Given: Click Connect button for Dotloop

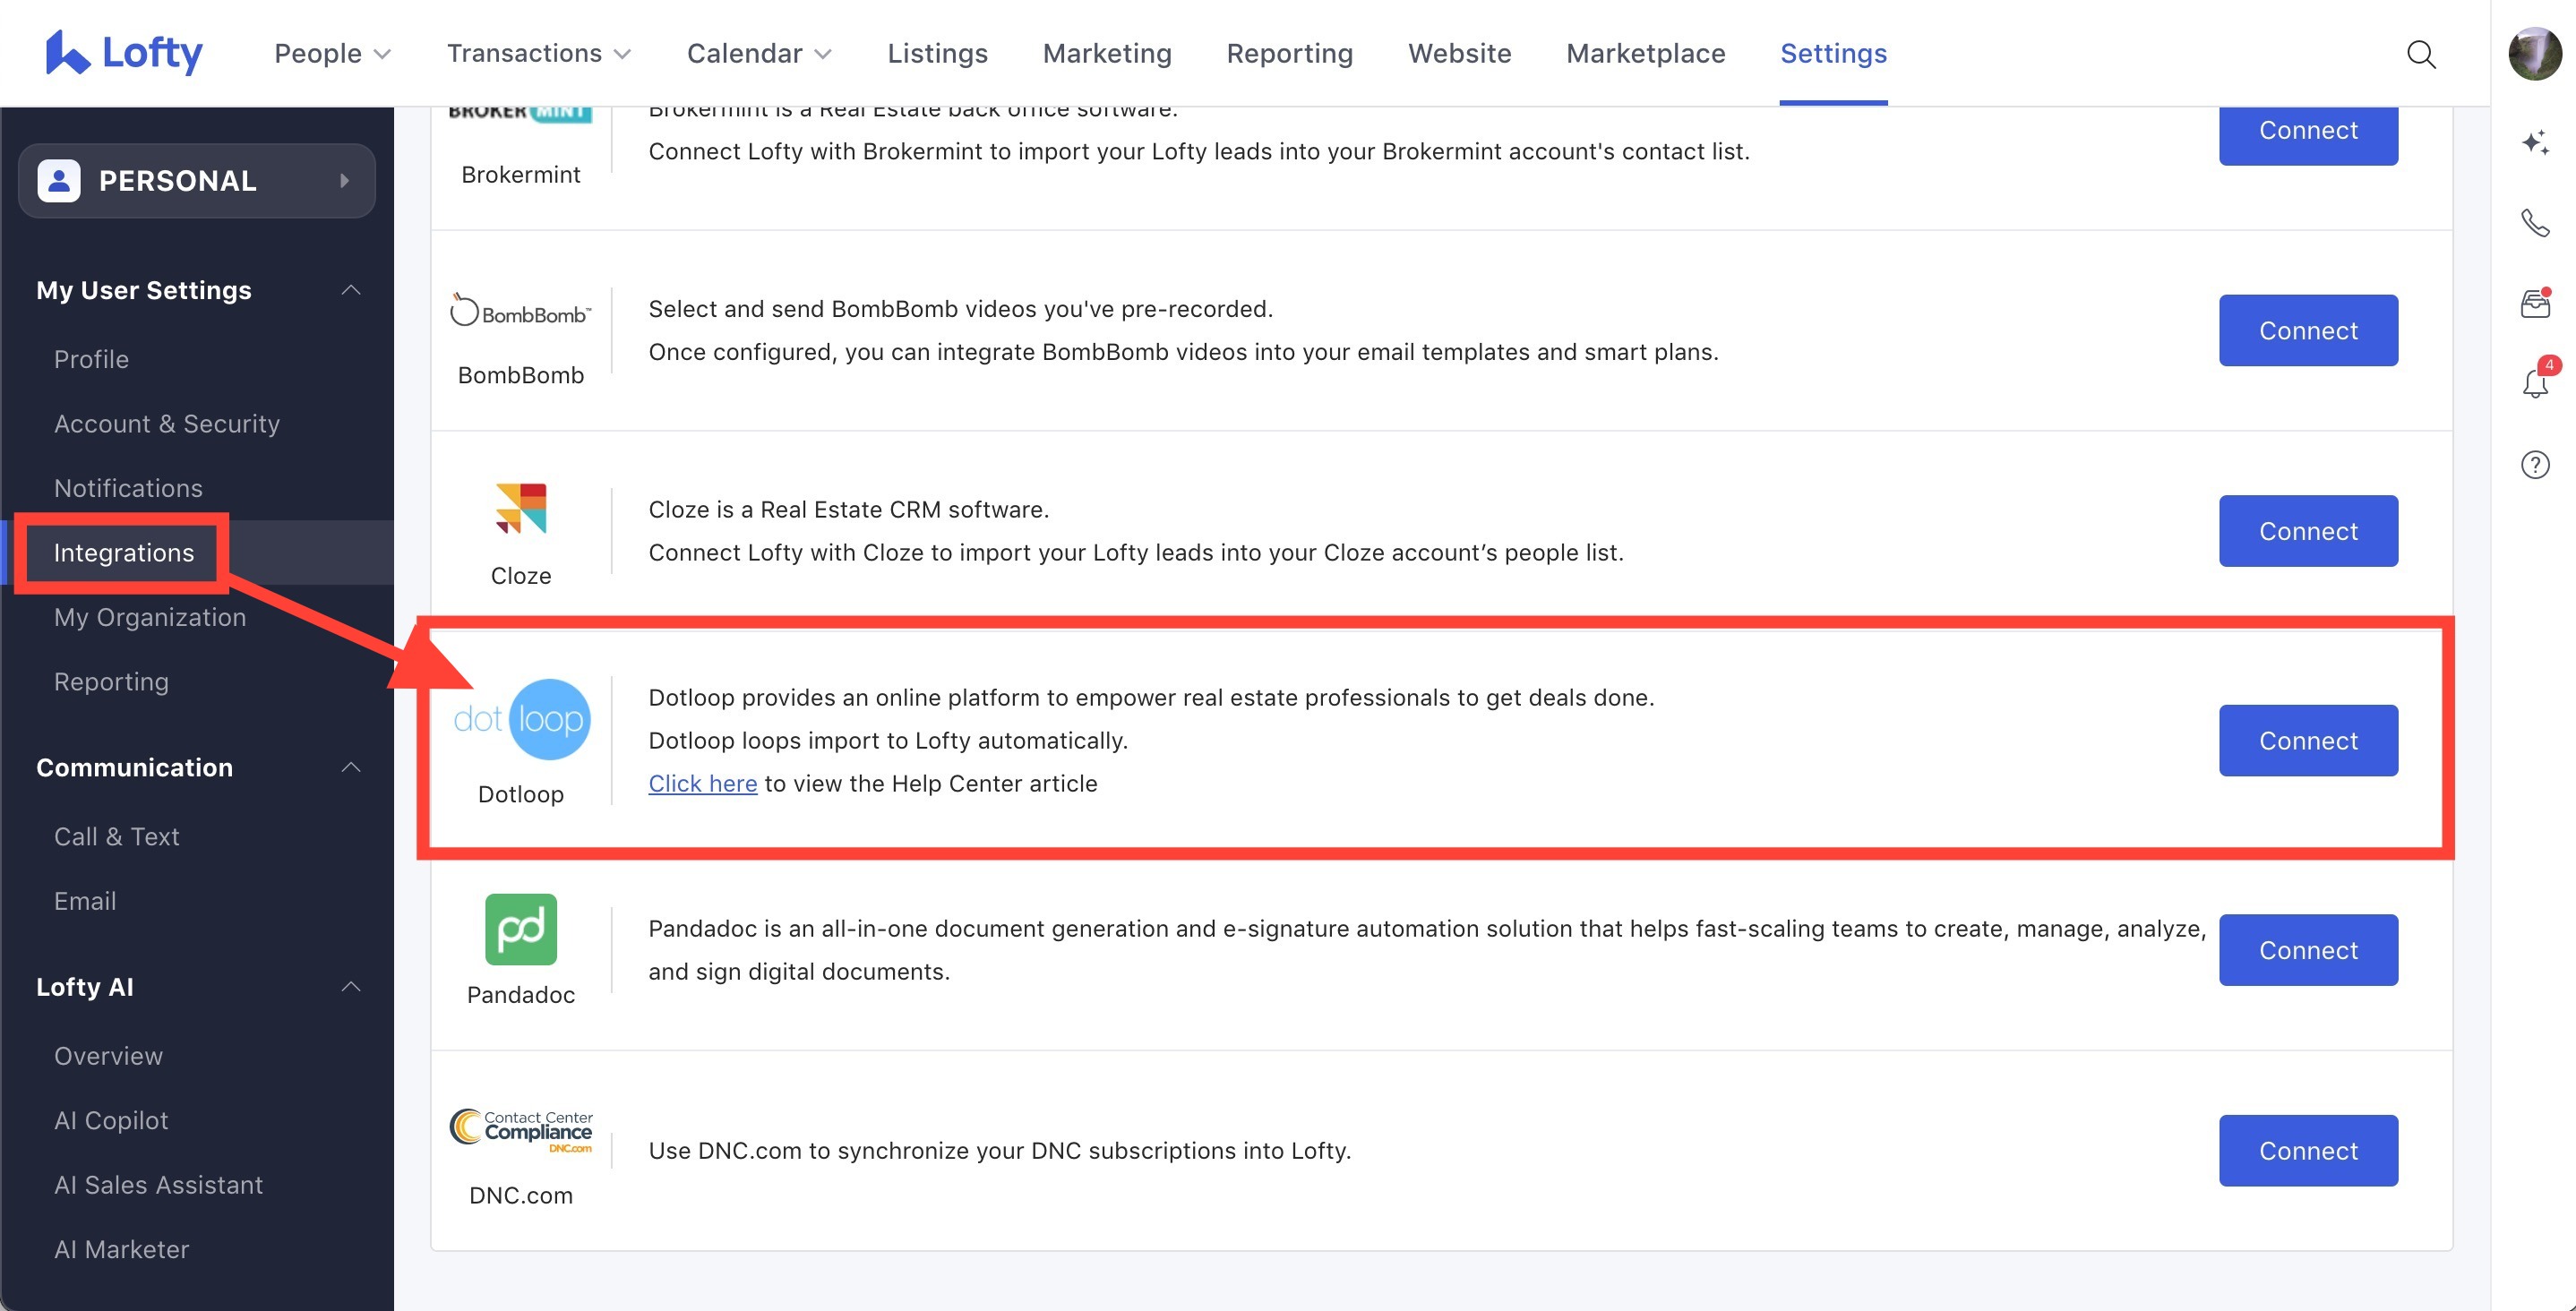Looking at the screenshot, I should pos(2307,740).
